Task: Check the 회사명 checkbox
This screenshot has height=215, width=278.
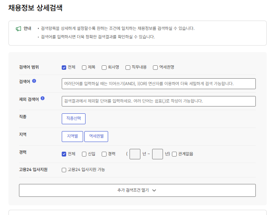Action: click(104, 67)
